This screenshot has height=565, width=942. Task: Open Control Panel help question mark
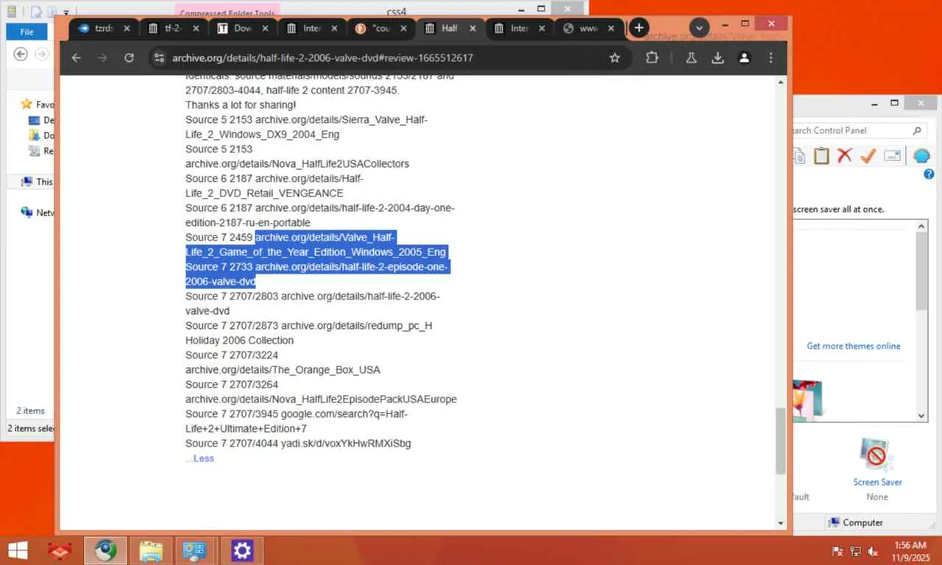(x=929, y=174)
